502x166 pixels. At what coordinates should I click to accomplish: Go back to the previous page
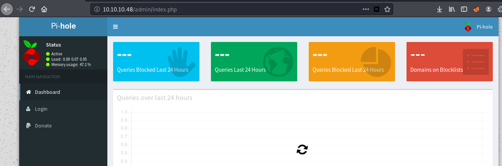pos(7,9)
